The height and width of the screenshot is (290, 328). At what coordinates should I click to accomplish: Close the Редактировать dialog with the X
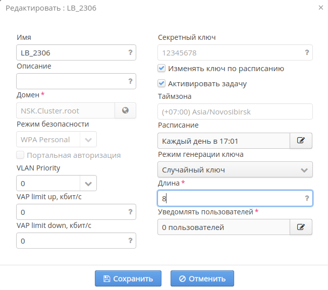tap(321, 7)
